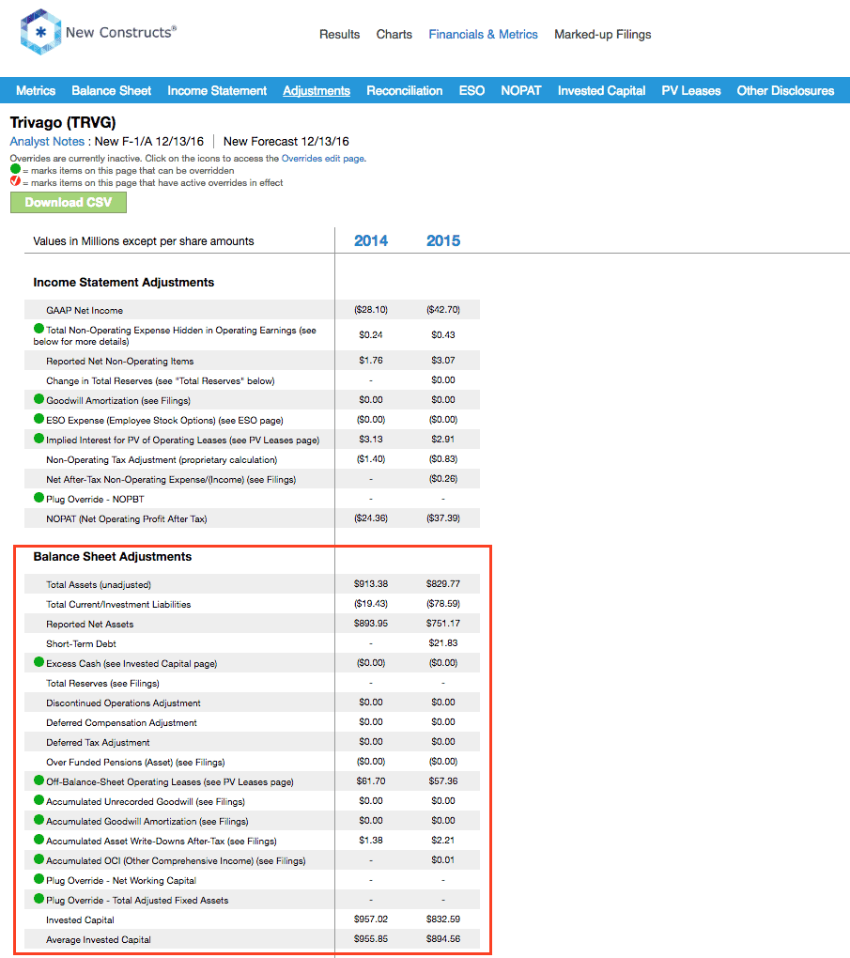This screenshot has width=850, height=958.
Task: Switch to the Invested Capital tab
Action: pyautogui.click(x=601, y=90)
